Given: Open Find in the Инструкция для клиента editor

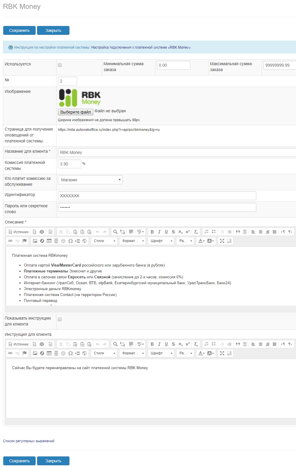Looking at the screenshot, I should point(115,344).
